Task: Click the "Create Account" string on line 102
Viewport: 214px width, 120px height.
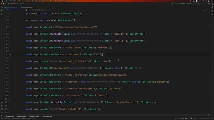Action: [x=126, y=102]
